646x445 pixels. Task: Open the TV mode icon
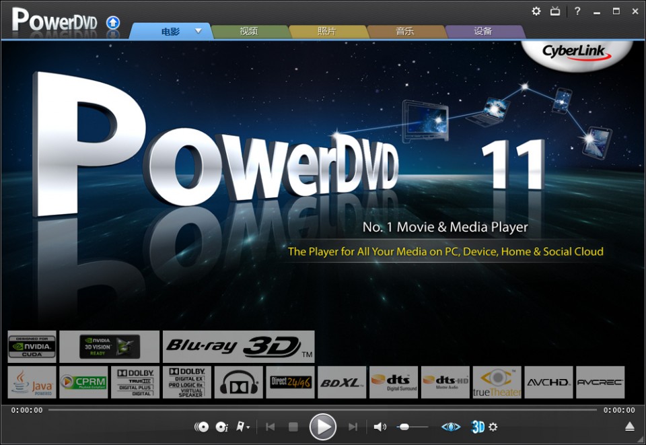pos(556,11)
